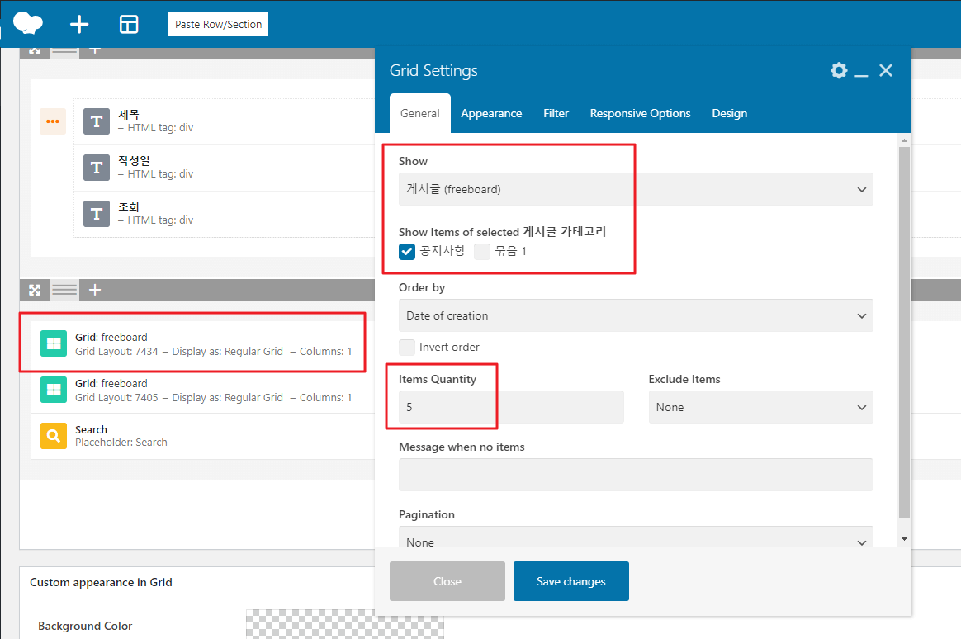
Task: Close Grid Settings with X icon
Action: tap(886, 70)
